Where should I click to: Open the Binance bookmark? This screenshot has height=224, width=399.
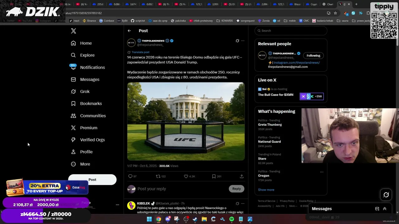[x=89, y=21]
